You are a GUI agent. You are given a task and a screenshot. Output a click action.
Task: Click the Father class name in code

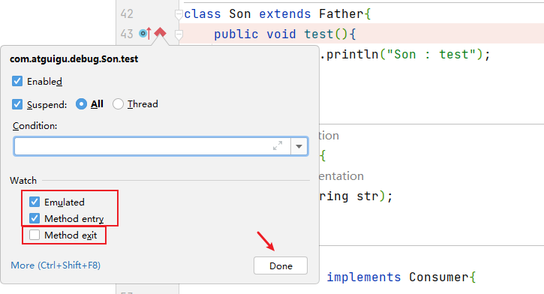(x=341, y=13)
